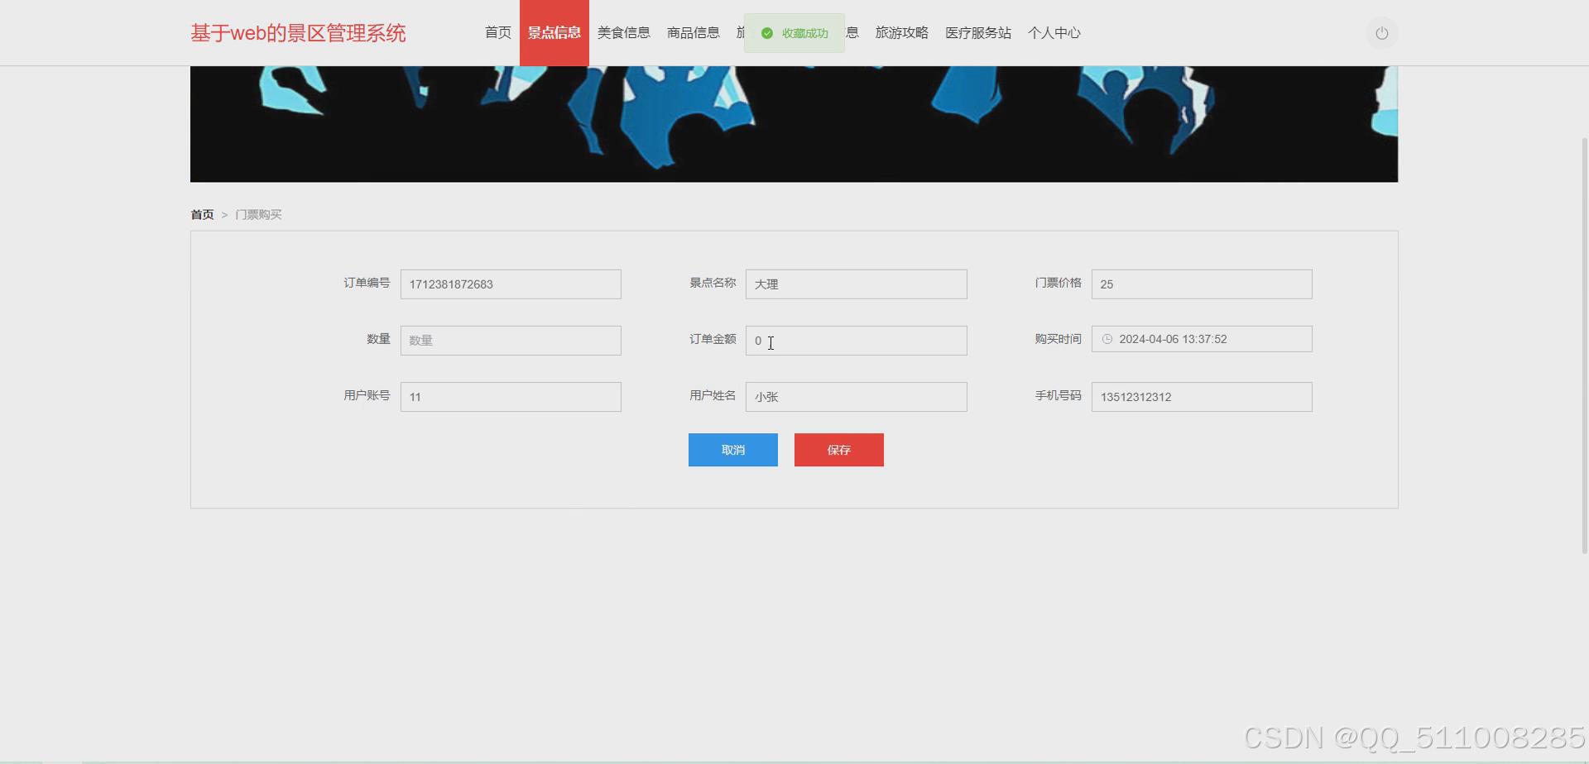This screenshot has height=764, width=1589.
Task: Select the 景点信息 navigation tab
Action: pyautogui.click(x=554, y=33)
